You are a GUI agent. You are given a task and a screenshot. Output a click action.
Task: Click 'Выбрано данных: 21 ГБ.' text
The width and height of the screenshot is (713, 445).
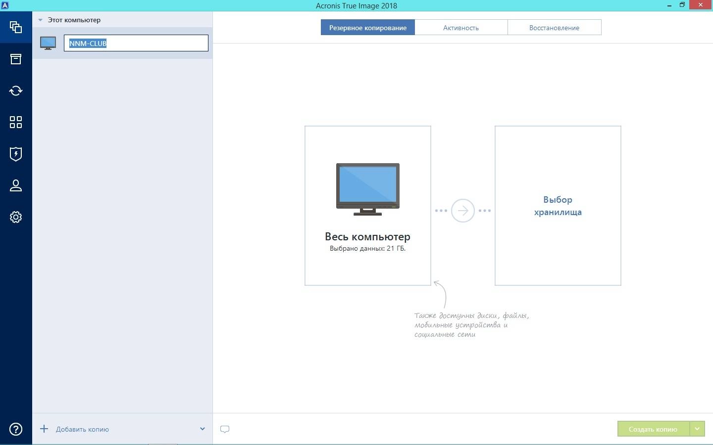(367, 248)
